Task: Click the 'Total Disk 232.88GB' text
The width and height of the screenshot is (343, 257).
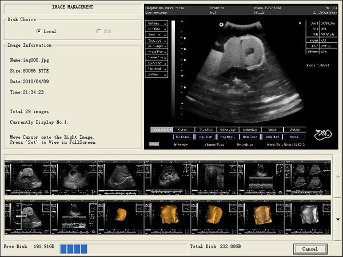Action: pyautogui.click(x=216, y=247)
